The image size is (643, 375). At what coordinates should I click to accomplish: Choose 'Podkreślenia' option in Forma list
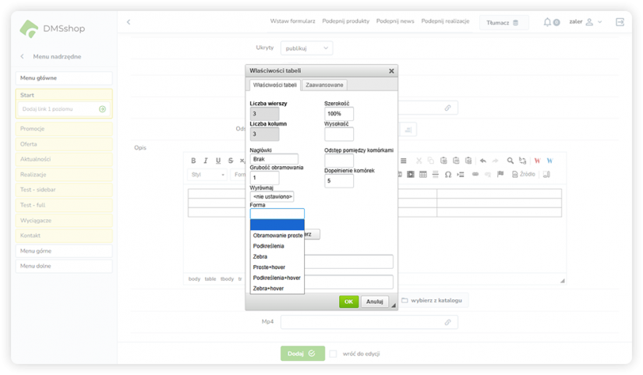(269, 246)
